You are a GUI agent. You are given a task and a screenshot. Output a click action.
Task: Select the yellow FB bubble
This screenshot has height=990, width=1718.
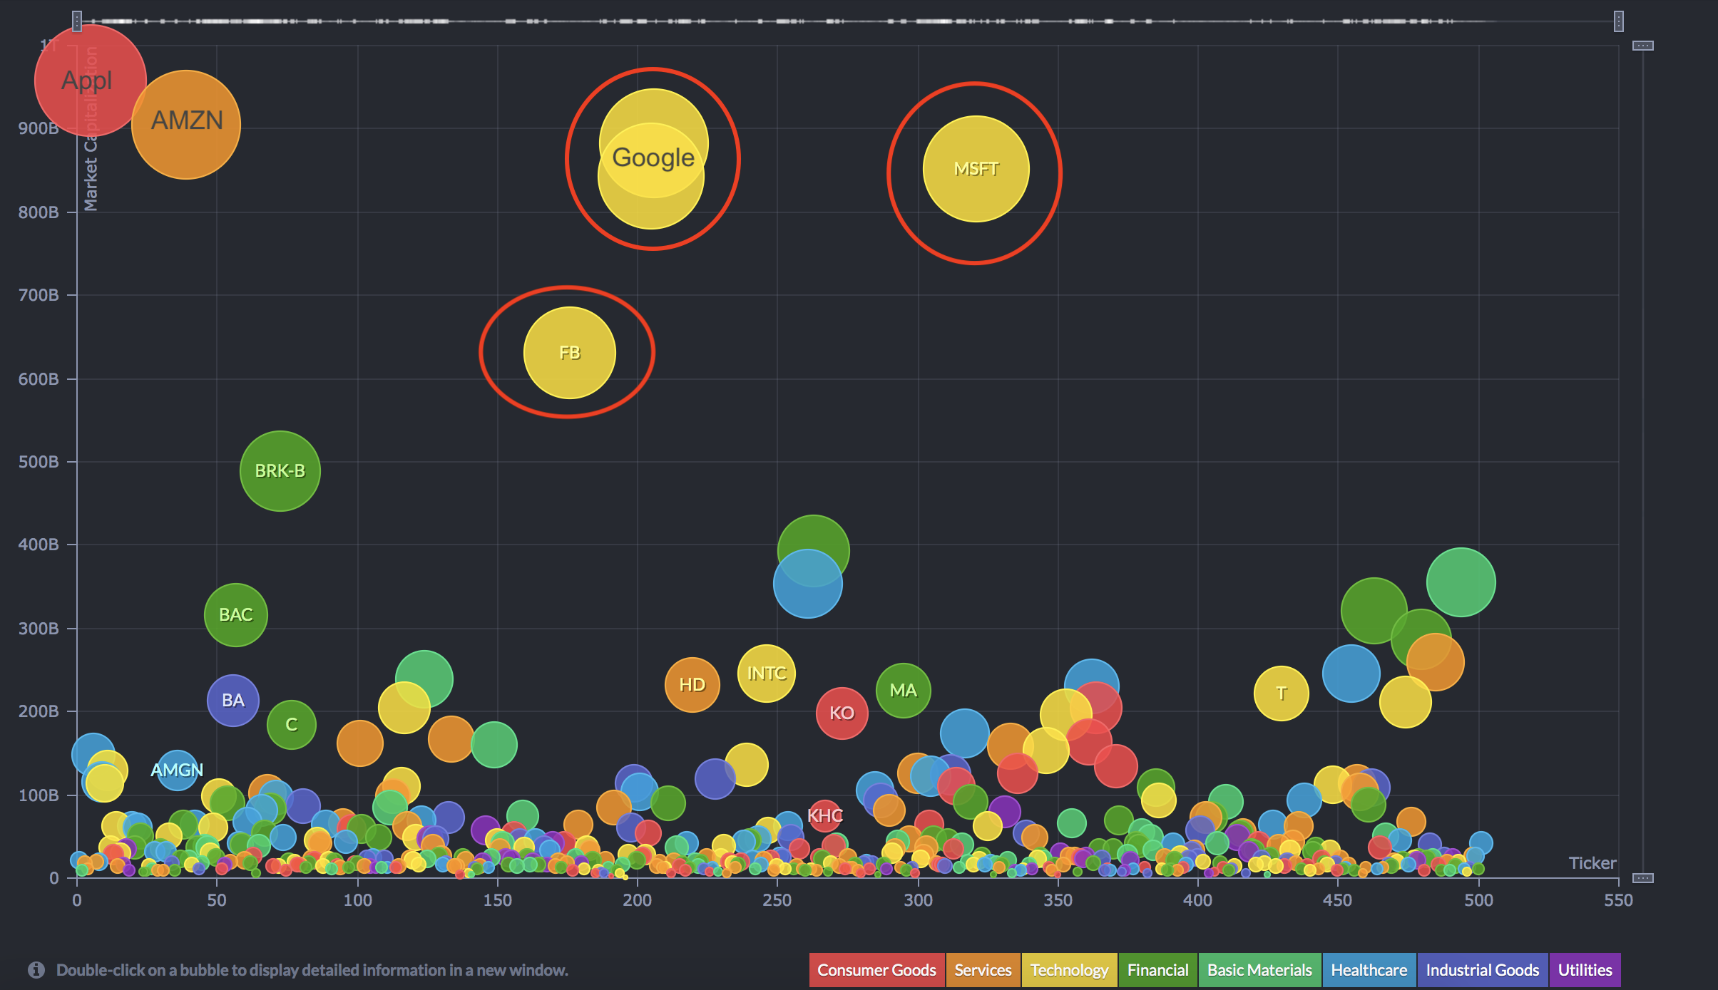point(570,353)
